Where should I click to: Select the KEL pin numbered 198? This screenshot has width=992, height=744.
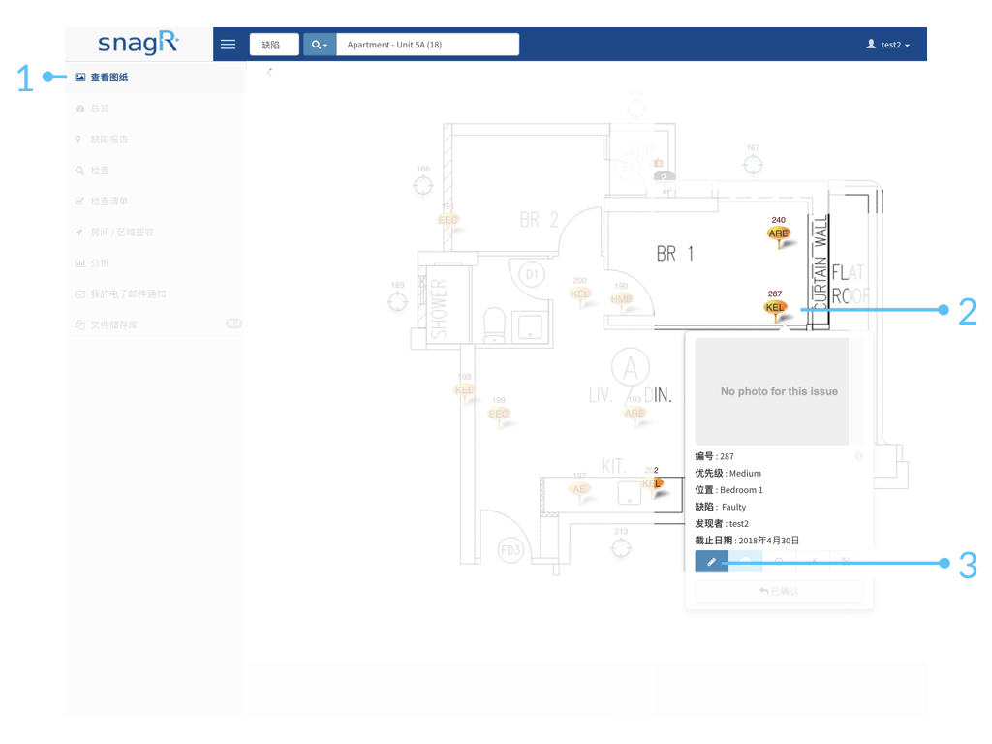pos(464,391)
